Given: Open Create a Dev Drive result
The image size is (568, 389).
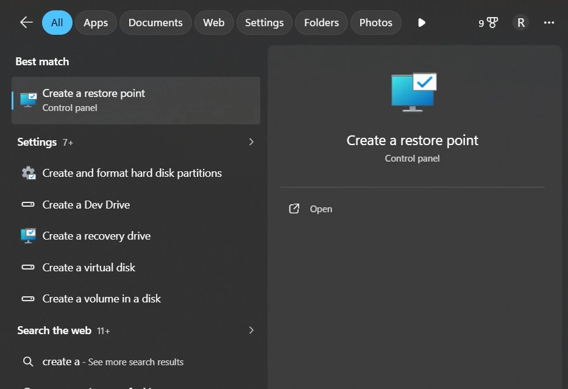Looking at the screenshot, I should pyautogui.click(x=136, y=205).
